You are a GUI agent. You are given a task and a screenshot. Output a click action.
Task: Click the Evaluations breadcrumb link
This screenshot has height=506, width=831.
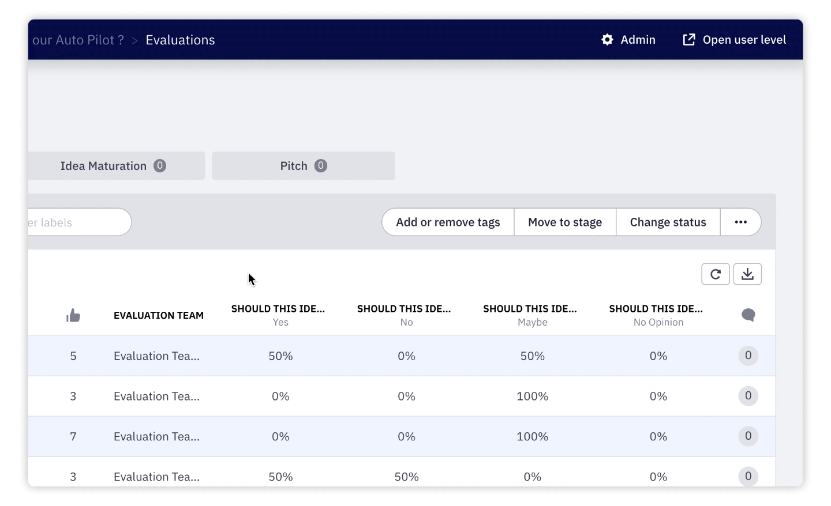(180, 40)
